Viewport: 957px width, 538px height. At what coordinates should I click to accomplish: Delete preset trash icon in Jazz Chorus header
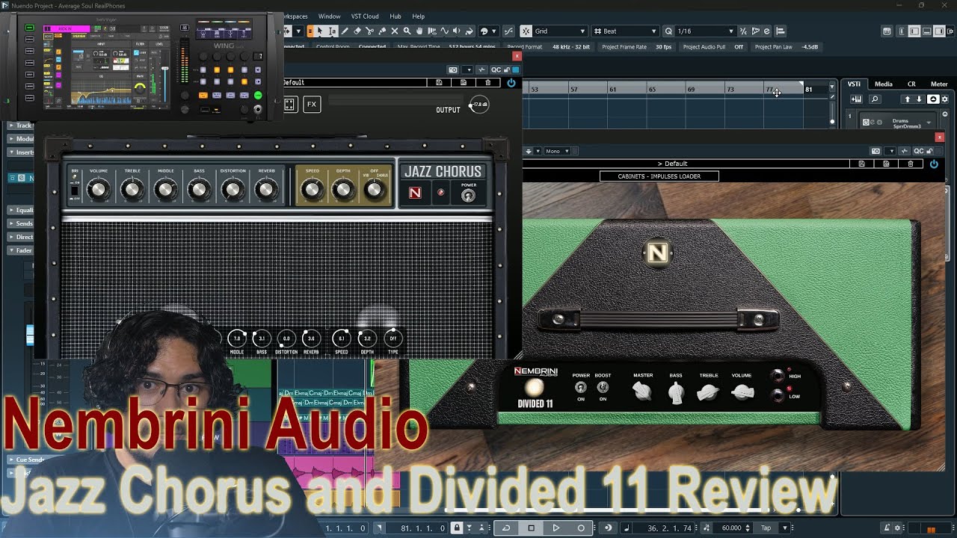coord(488,82)
